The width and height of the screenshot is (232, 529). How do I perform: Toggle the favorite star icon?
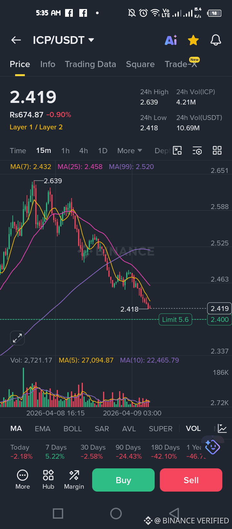coord(193,40)
